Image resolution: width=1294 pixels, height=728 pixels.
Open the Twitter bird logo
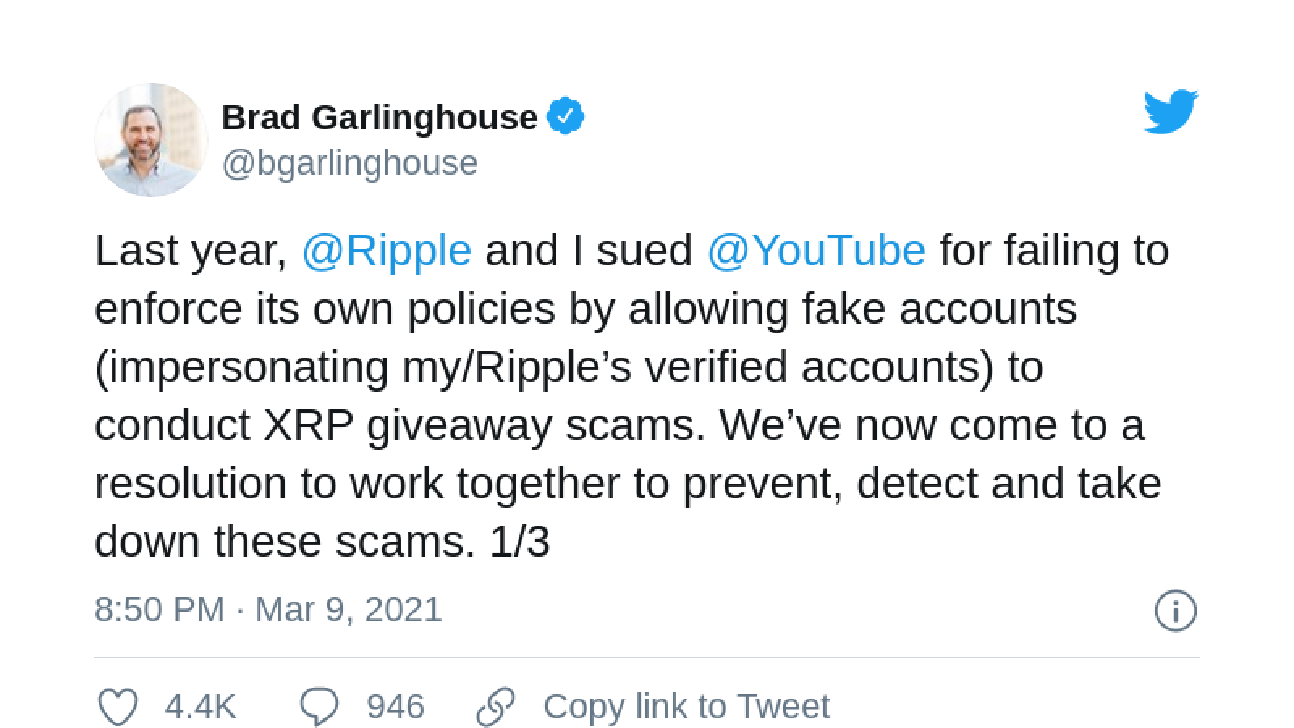[1170, 112]
